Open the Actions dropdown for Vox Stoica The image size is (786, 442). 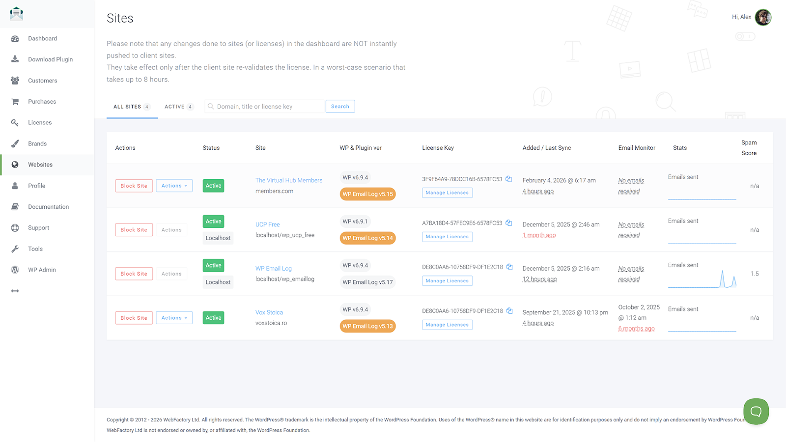[x=174, y=317]
